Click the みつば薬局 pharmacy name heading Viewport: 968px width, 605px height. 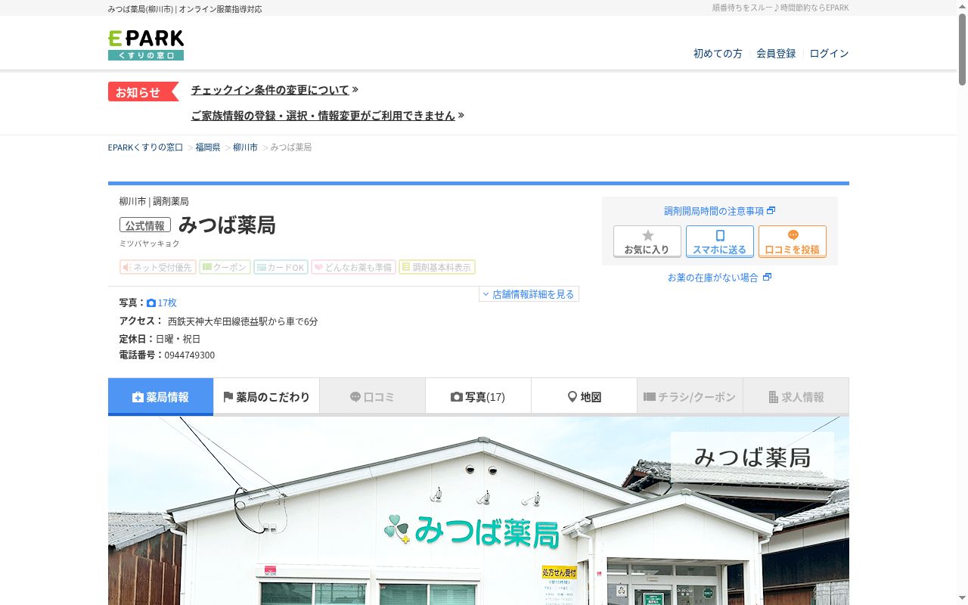click(x=227, y=225)
